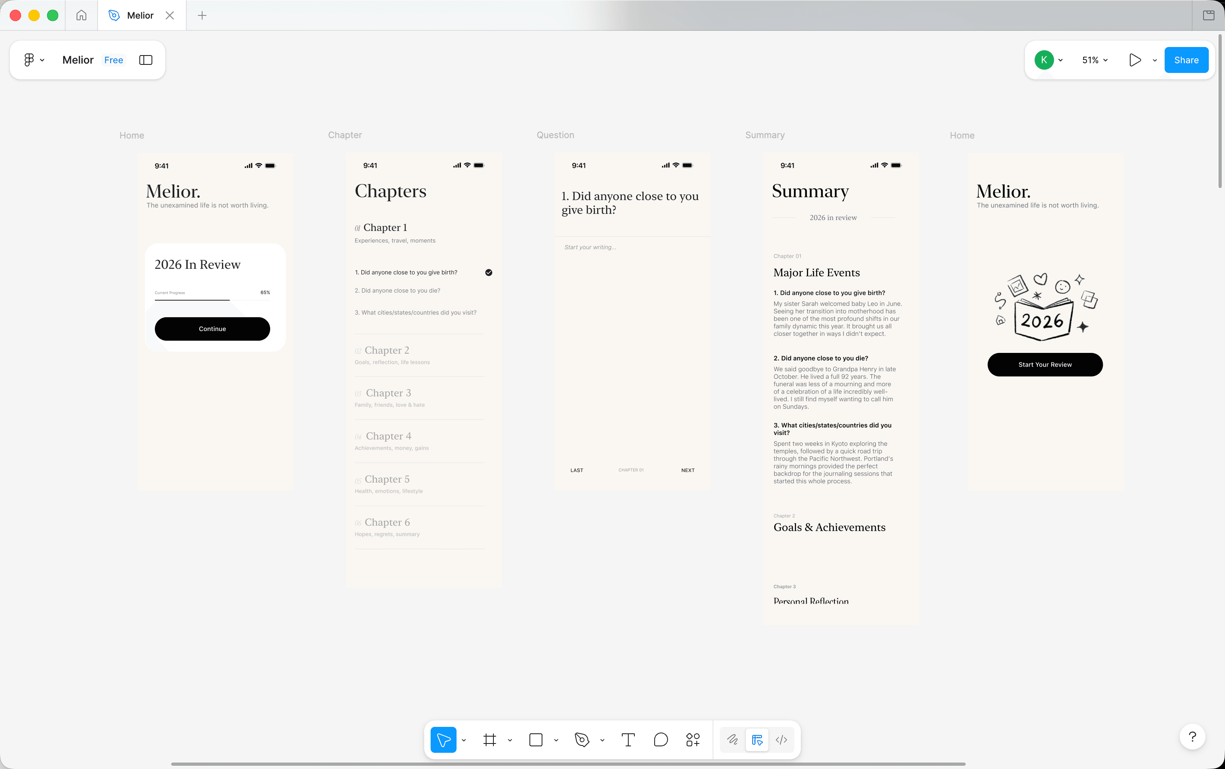Select the Comment tool
The image size is (1225, 769).
coord(661,739)
